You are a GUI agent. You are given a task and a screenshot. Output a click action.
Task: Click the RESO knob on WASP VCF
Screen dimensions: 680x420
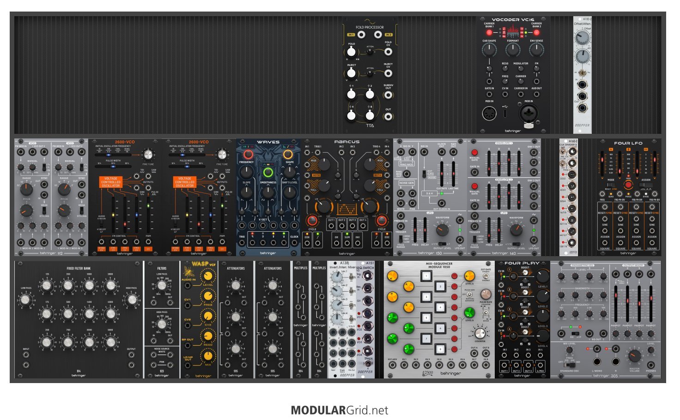[208, 336]
